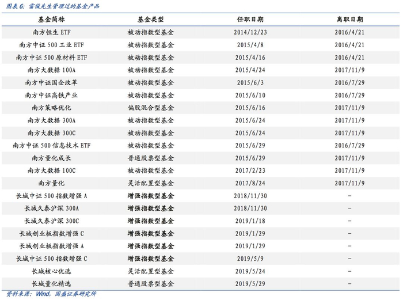This screenshot has height=300, width=403.
Task: Click 被动指数型基金 type in 南方恒生 ETF row
Action: click(x=151, y=32)
